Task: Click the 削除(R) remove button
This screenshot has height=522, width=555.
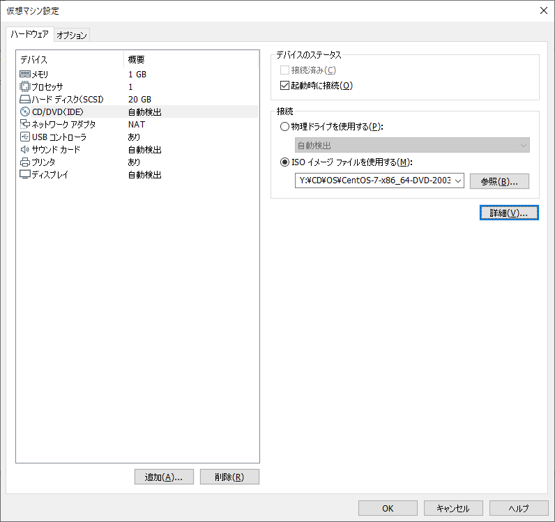Action: tap(229, 477)
